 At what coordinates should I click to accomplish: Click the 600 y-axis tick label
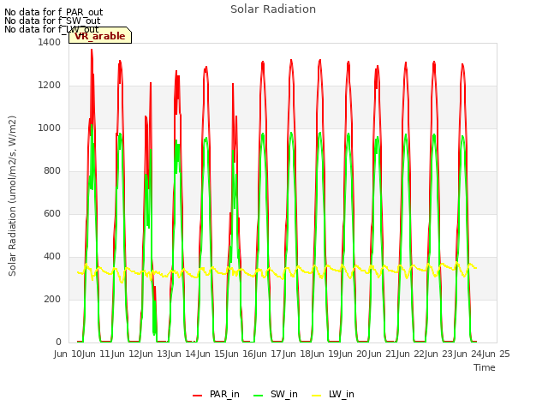click(52, 213)
